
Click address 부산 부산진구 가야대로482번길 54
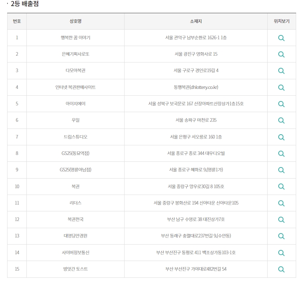point(196,269)
